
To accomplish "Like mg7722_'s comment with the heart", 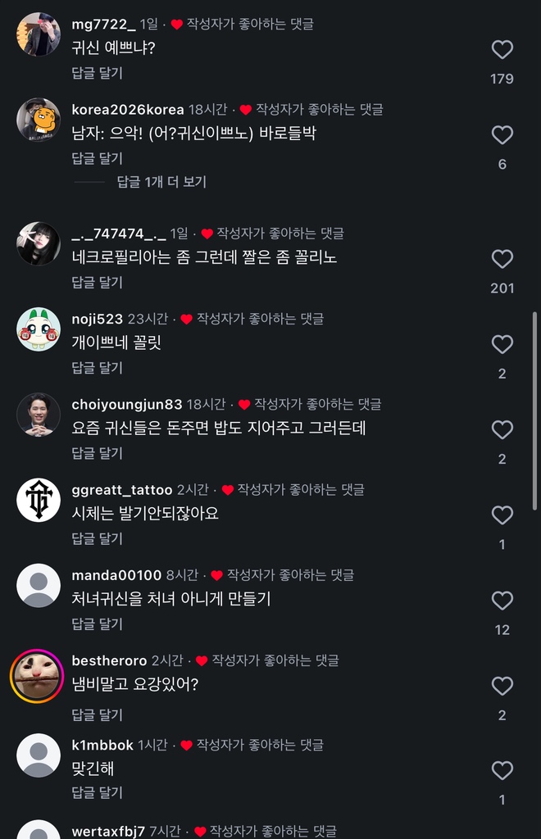I will pyautogui.click(x=502, y=50).
